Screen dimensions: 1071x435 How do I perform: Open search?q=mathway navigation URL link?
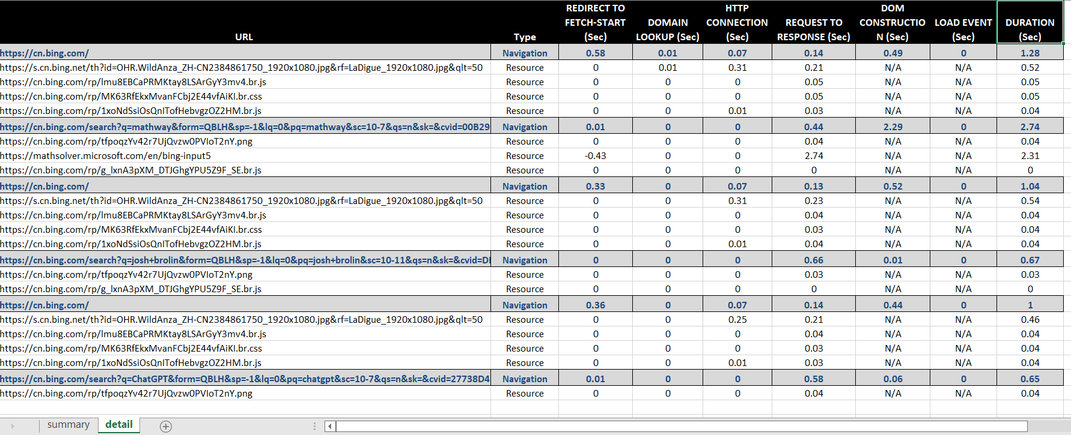tap(245, 127)
